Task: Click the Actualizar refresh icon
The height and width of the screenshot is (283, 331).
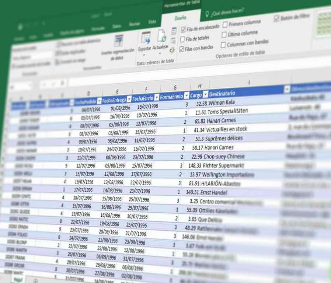Action: tap(162, 36)
